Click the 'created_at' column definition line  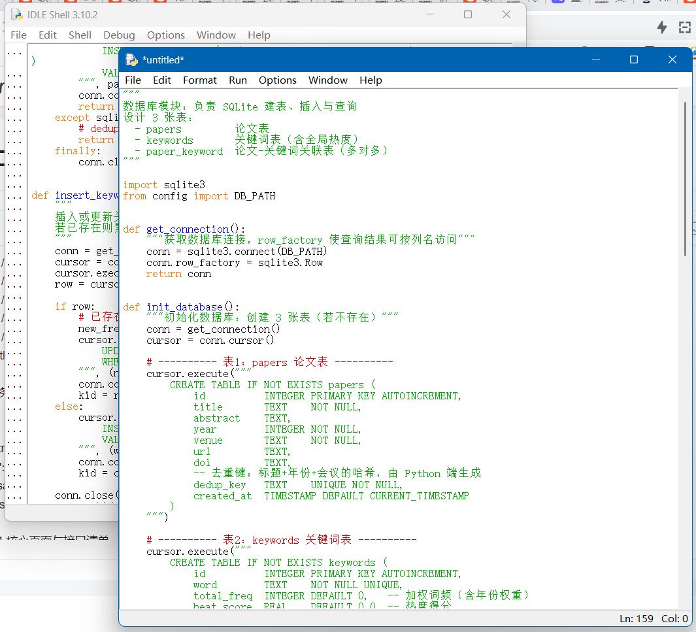331,496
